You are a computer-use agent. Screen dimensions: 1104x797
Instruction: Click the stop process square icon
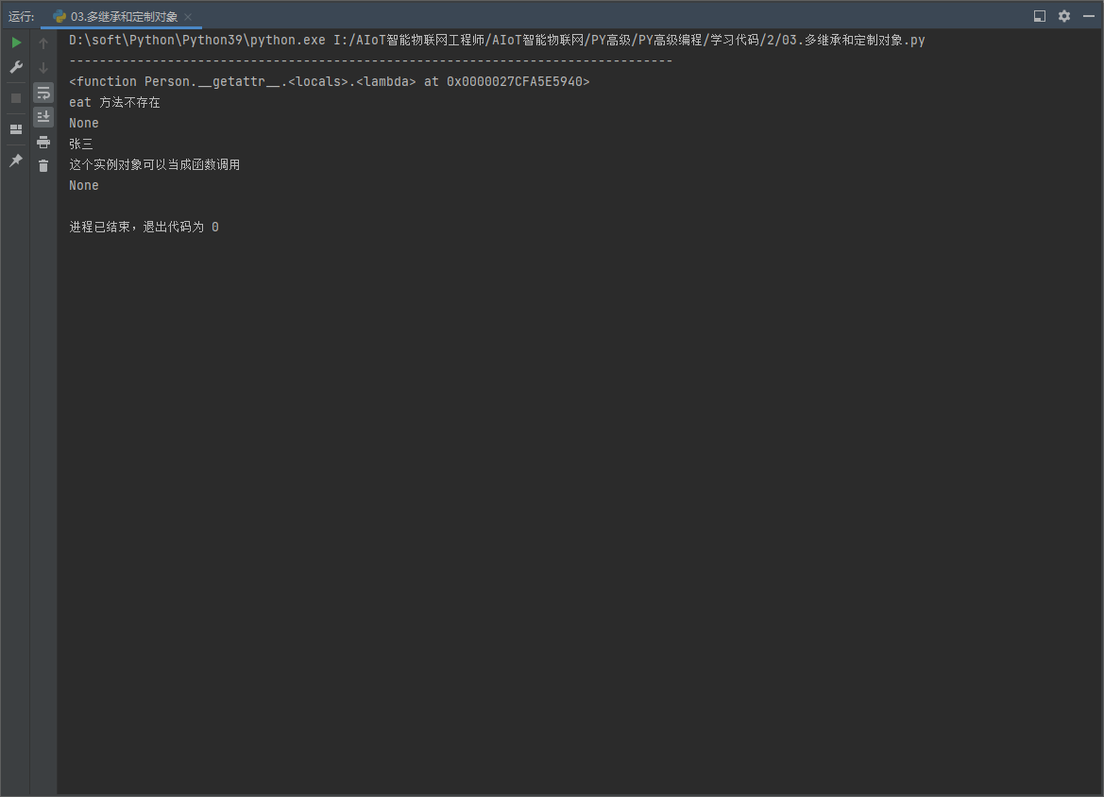tap(16, 98)
